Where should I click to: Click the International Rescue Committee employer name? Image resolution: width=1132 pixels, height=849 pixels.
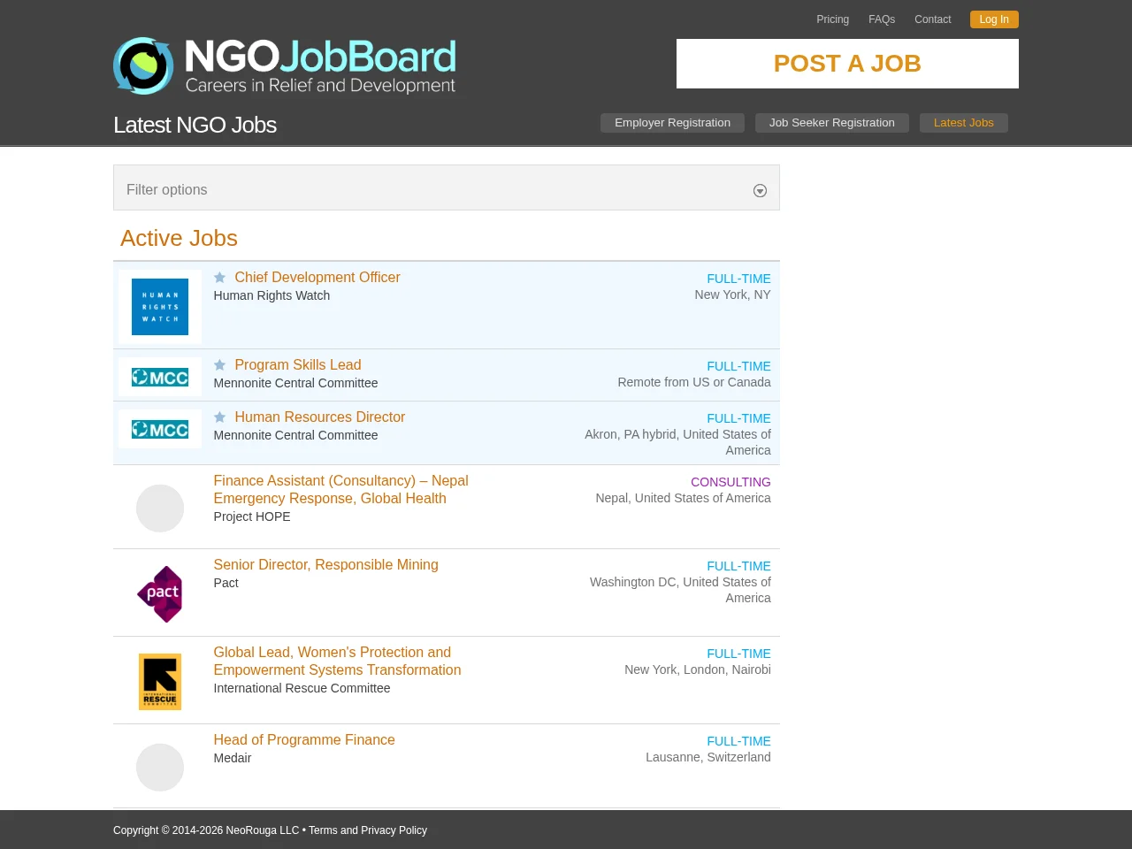pyautogui.click(x=302, y=689)
